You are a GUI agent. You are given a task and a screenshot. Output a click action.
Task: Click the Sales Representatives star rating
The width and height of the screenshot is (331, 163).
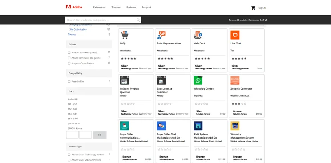pyautogui.click(x=165, y=59)
